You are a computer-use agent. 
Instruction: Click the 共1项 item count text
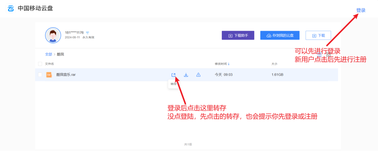pyautogui.click(x=188, y=144)
